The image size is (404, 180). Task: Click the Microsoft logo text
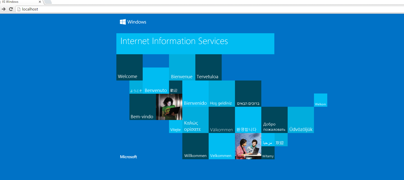pos(128,157)
